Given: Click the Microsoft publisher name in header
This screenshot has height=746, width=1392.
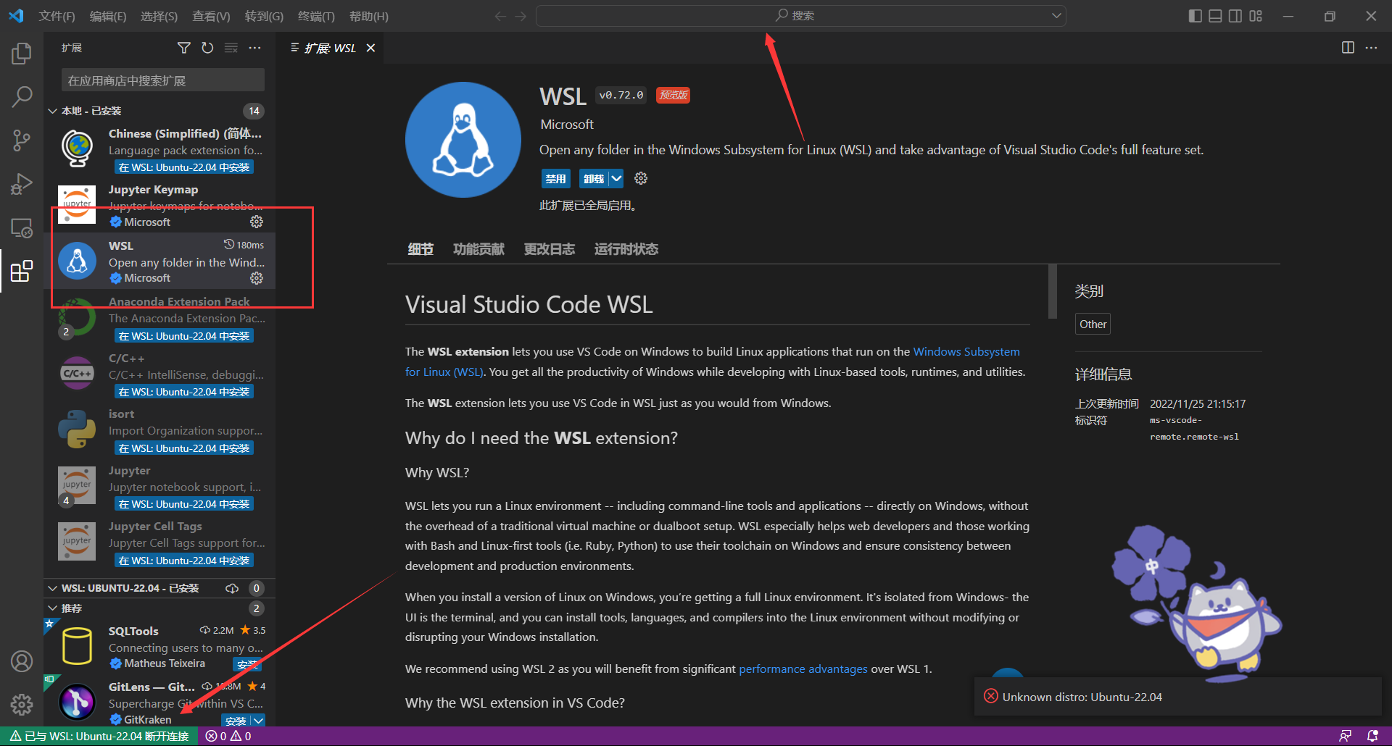Looking at the screenshot, I should 567,125.
